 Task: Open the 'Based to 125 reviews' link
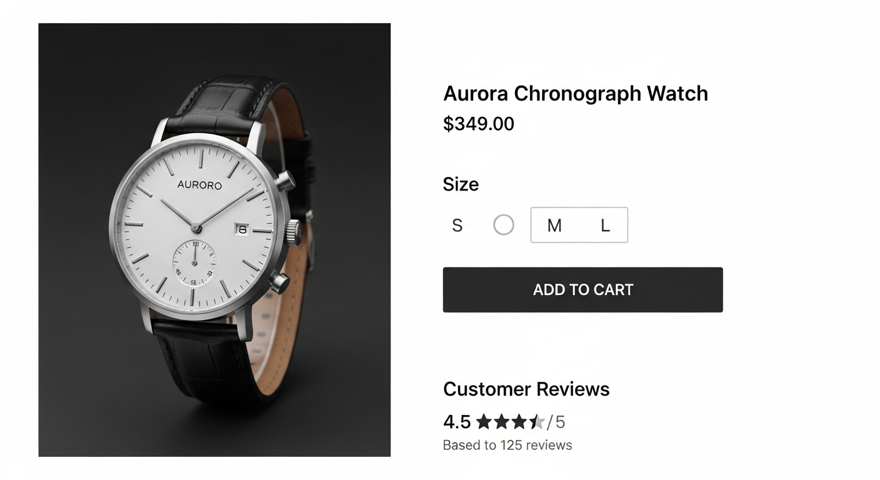pyautogui.click(x=507, y=445)
